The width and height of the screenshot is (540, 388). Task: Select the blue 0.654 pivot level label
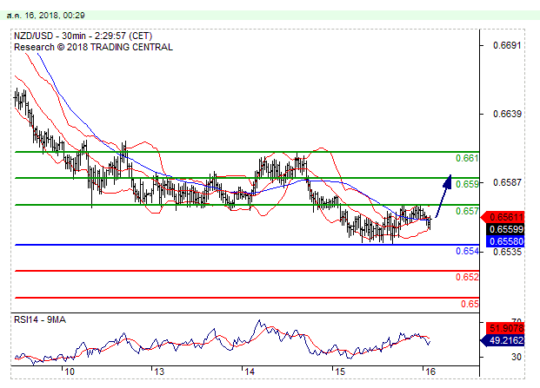coord(467,251)
